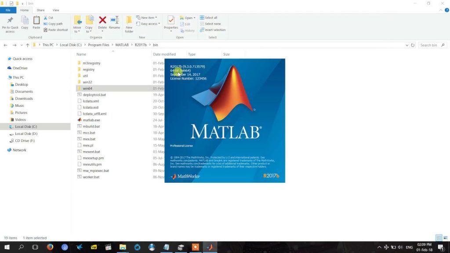Switch to details view layout icon
Screen dimensions: 450x253
pos(439,238)
